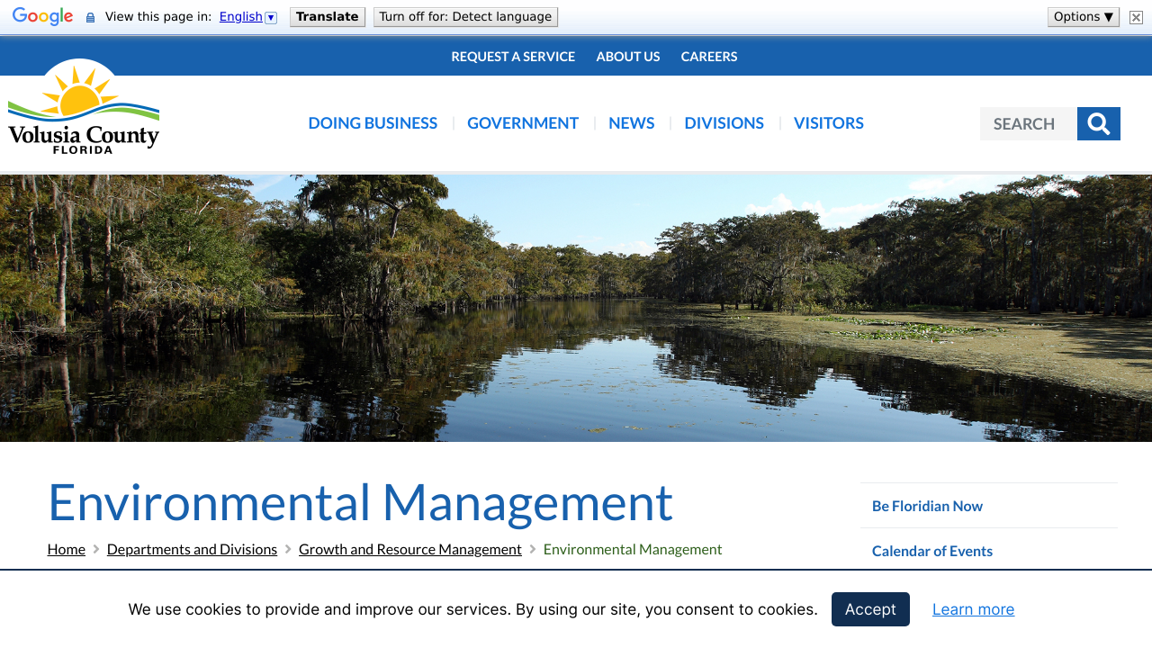The image size is (1152, 648).
Task: Select the News menu item
Action: pos(631,123)
